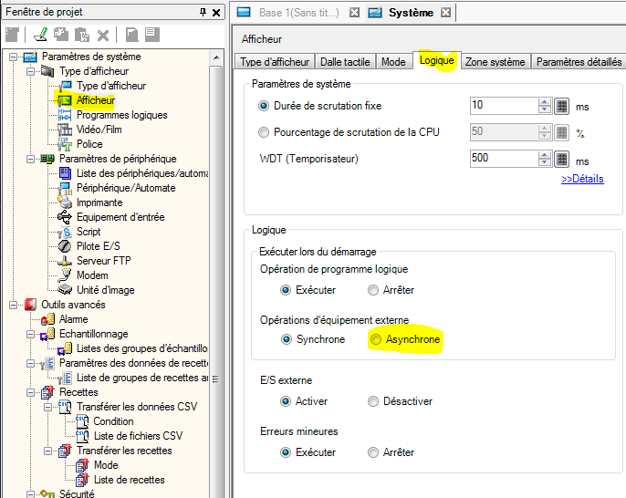The height and width of the screenshot is (498, 626).
Task: Open keypad for WDT Temporisateur value
Action: click(562, 159)
